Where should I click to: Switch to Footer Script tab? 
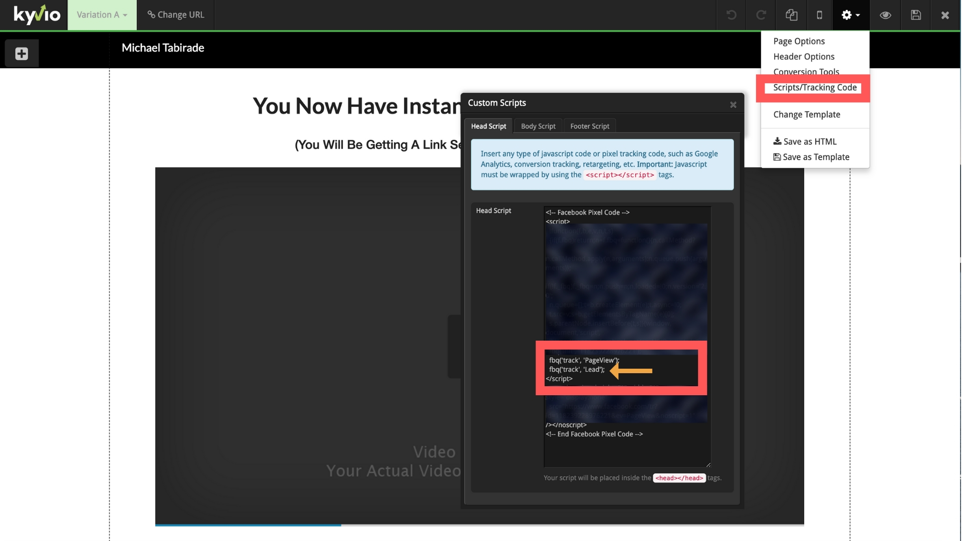[589, 126]
